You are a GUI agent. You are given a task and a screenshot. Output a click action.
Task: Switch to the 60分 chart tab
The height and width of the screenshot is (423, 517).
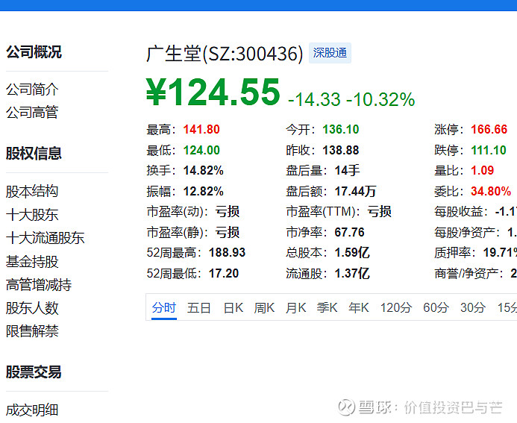[436, 308]
